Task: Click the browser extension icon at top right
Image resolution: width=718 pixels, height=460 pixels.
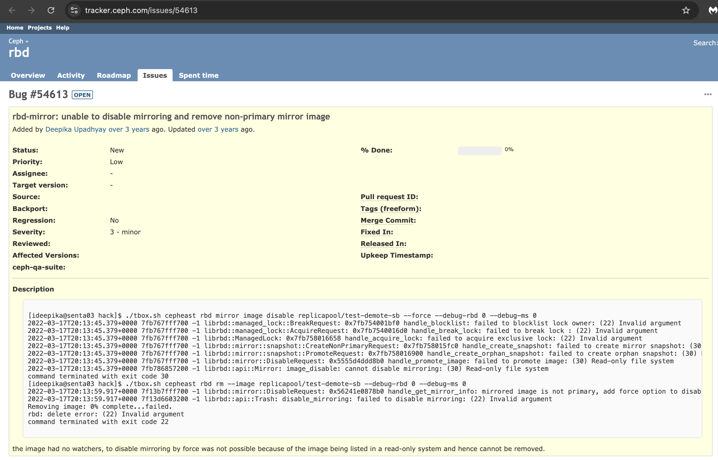Action: point(713,11)
